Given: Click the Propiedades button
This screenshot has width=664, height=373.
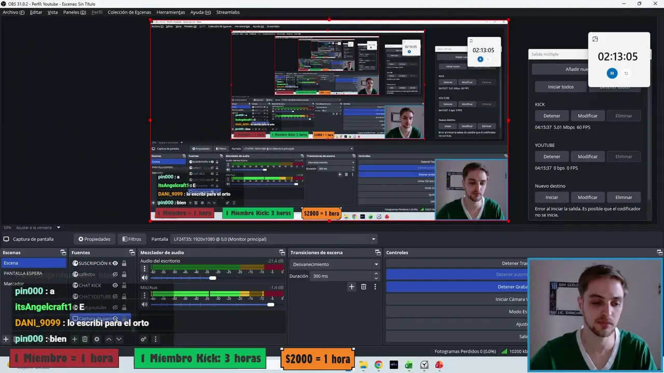Looking at the screenshot, I should [x=94, y=239].
